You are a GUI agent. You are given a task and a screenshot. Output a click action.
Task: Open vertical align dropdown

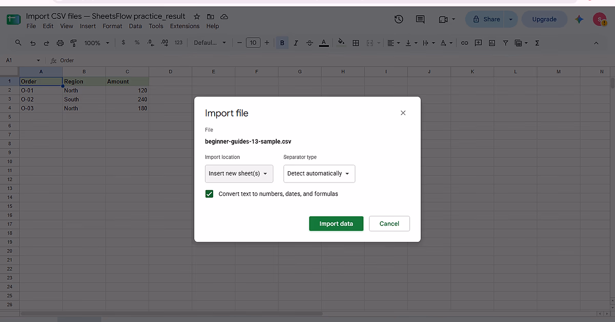click(411, 43)
